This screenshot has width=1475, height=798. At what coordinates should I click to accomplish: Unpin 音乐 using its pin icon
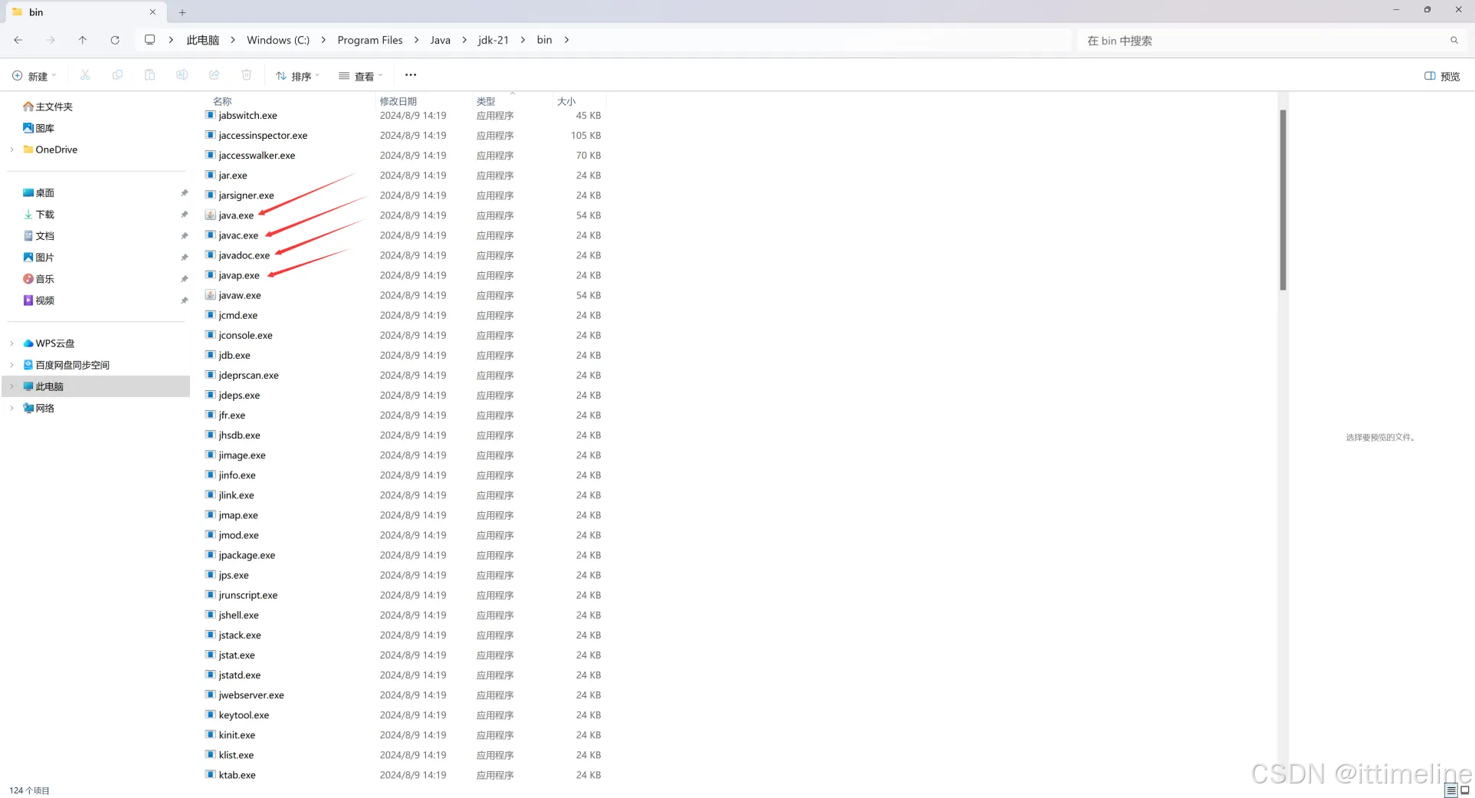(184, 279)
